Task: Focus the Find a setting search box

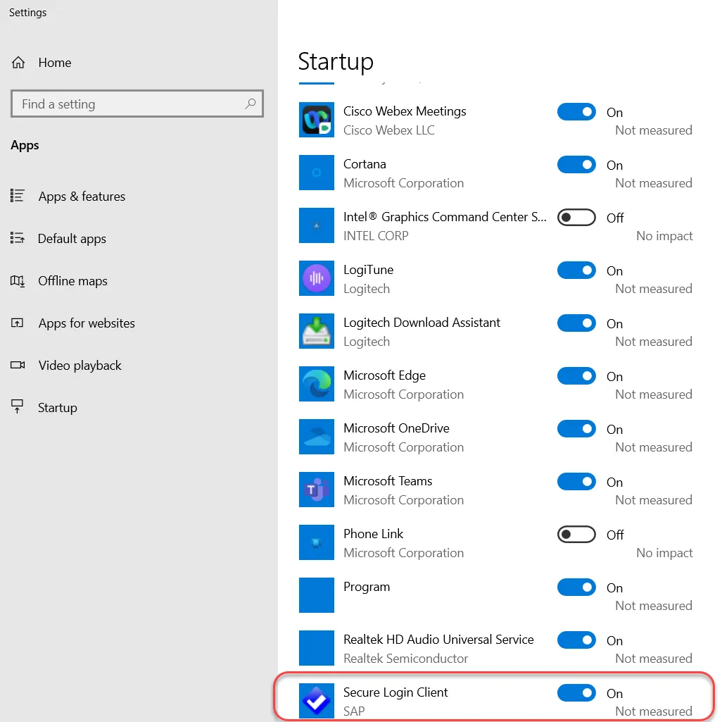Action: point(137,104)
